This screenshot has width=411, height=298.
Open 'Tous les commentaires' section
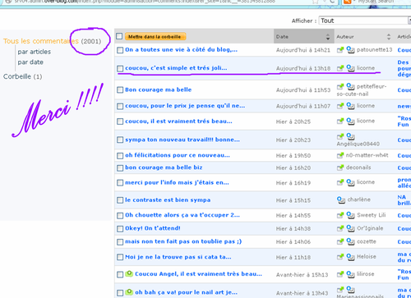click(x=41, y=41)
